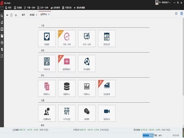Image resolution: width=184 pixels, height=138 pixels.
Task: Open the presentation board chart tile
Action: point(87,38)
